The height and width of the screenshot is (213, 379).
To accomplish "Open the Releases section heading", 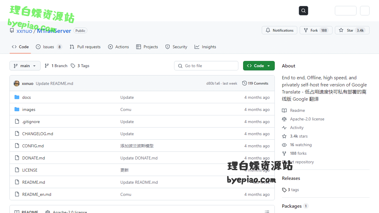I will pyautogui.click(x=291, y=178).
